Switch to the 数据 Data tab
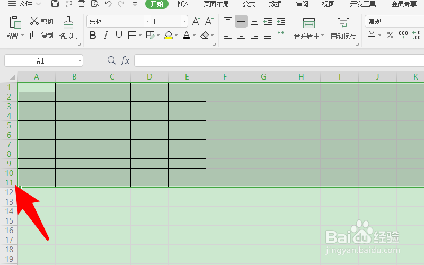 [x=275, y=4]
